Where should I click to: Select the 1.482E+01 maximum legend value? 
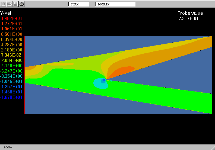coord(12,18)
